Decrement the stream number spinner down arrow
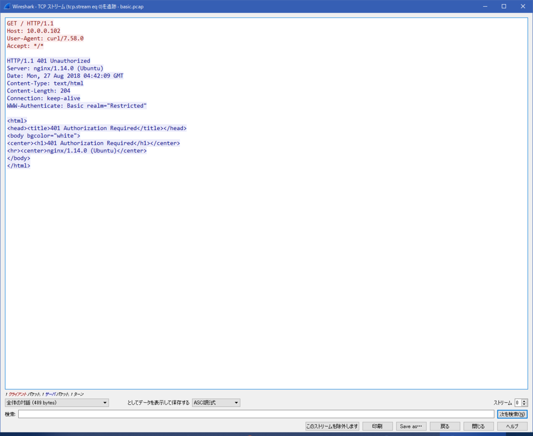Screen dimensions: 533x436 coord(524,405)
